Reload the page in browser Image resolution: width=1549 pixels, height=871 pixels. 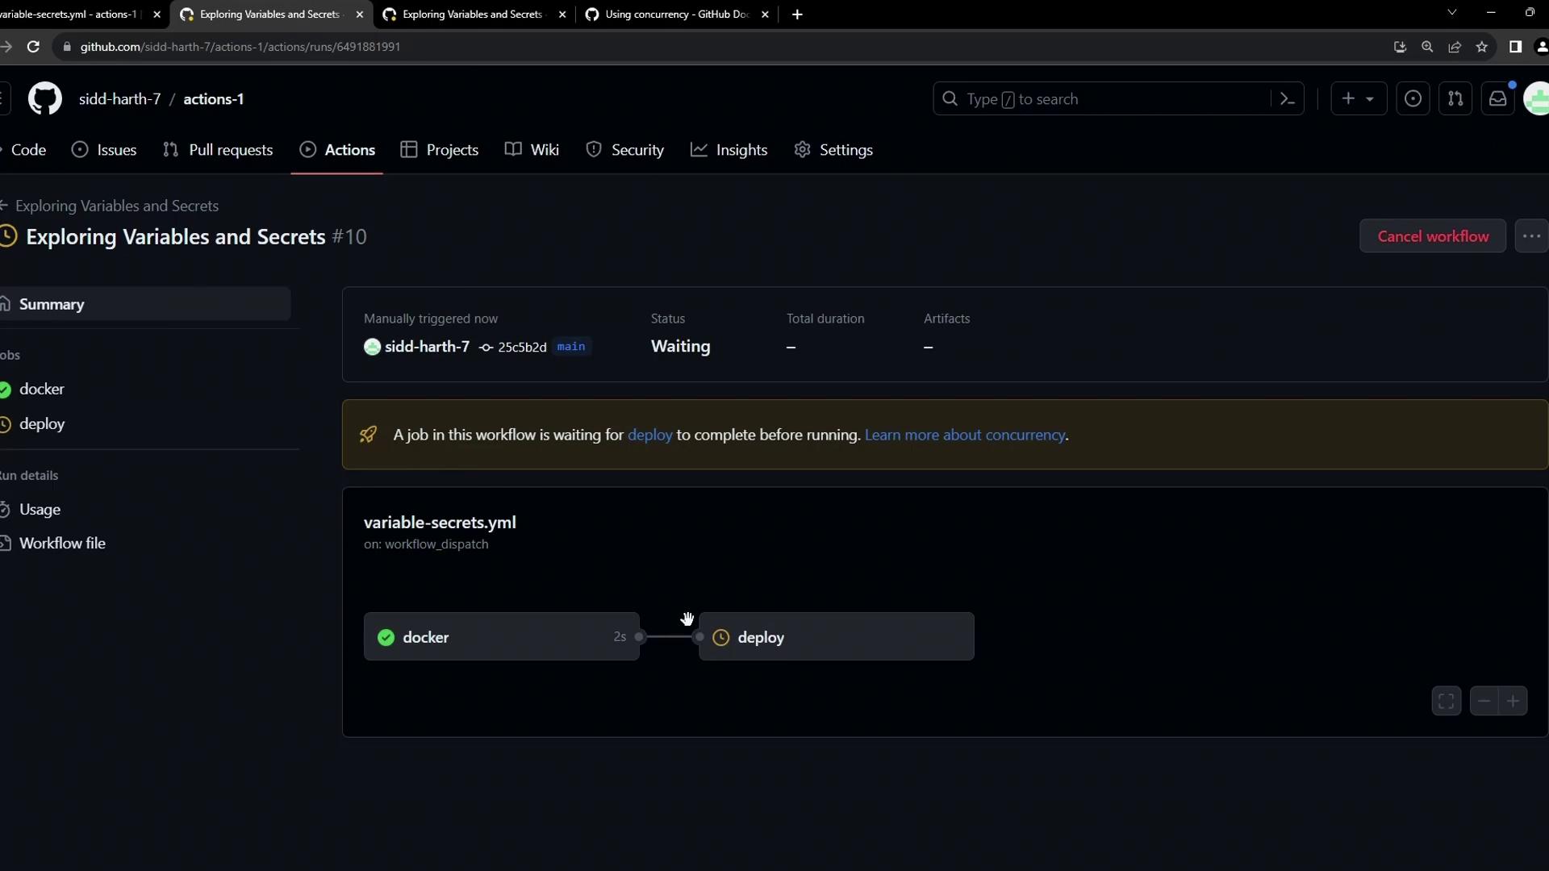(33, 47)
